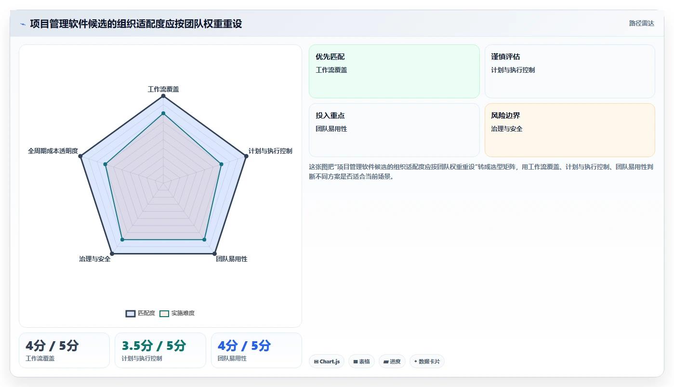Click the 4分 / 5分 score above 团队易用性

click(244, 346)
